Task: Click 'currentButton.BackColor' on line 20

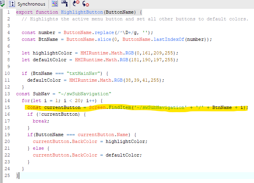Action: (x=65, y=141)
